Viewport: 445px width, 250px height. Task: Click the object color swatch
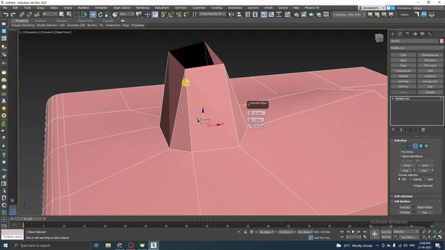click(x=442, y=41)
